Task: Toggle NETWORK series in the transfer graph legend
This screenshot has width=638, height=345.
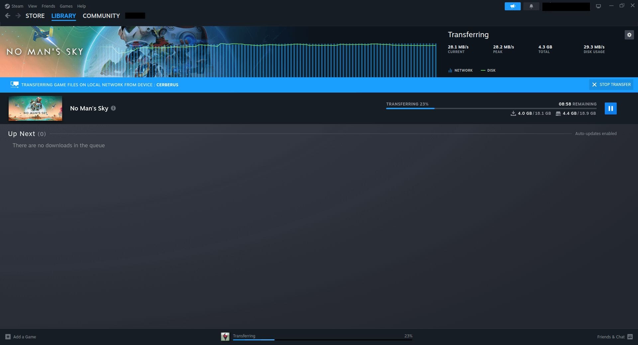Action: [x=461, y=70]
